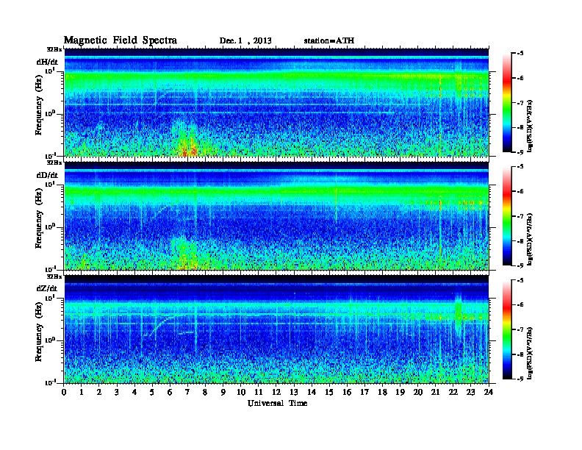Click the "station=ATH" label

click(x=329, y=40)
